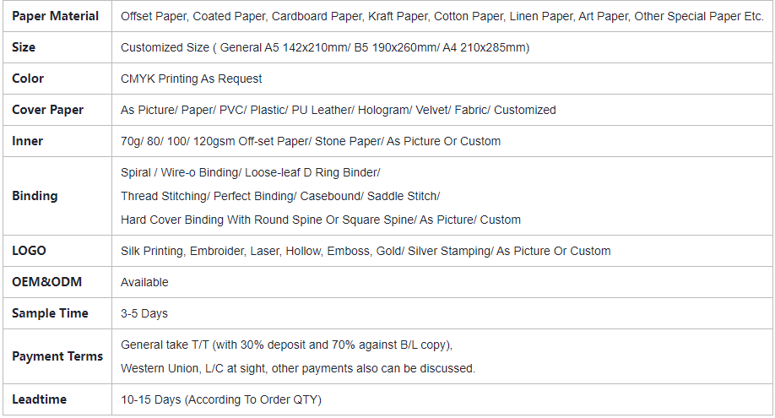775x418 pixels.
Task: Click the Inner row heading
Action: coord(27,141)
